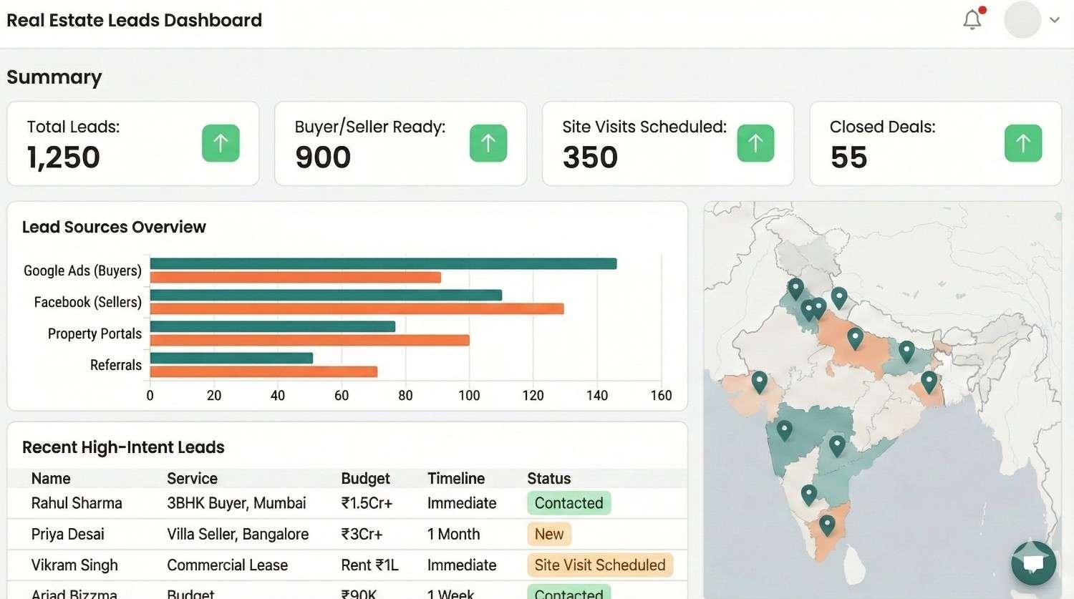Click the teal Google Ads (Buyers) bar

(379, 262)
